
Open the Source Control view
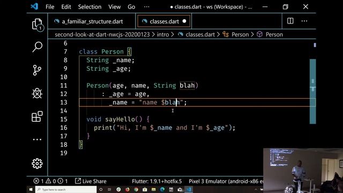[x=37, y=70]
